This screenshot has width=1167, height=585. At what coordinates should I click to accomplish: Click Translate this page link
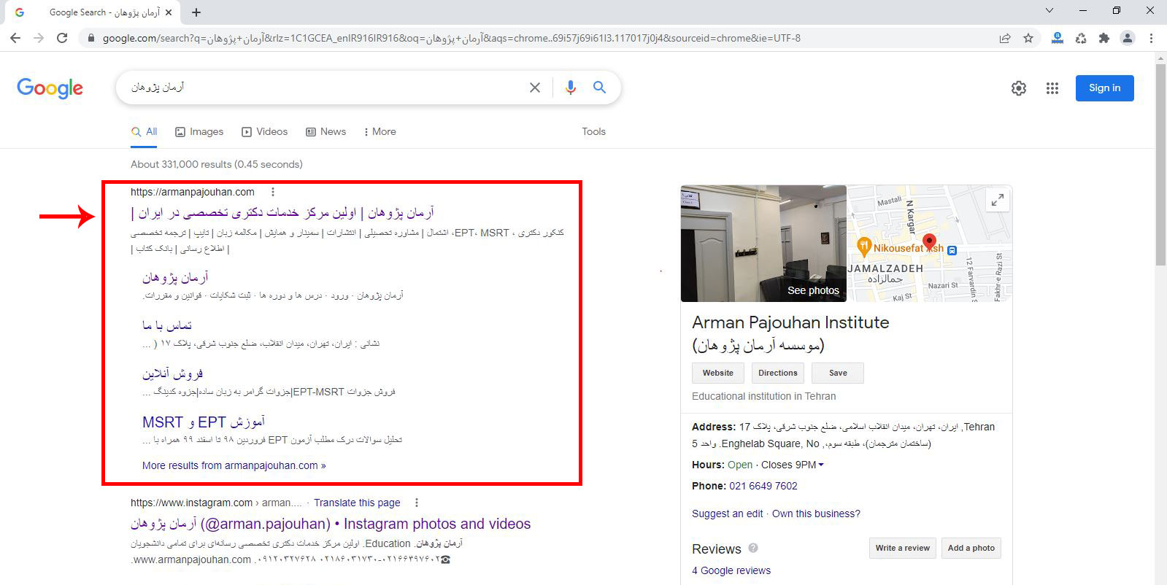point(357,503)
